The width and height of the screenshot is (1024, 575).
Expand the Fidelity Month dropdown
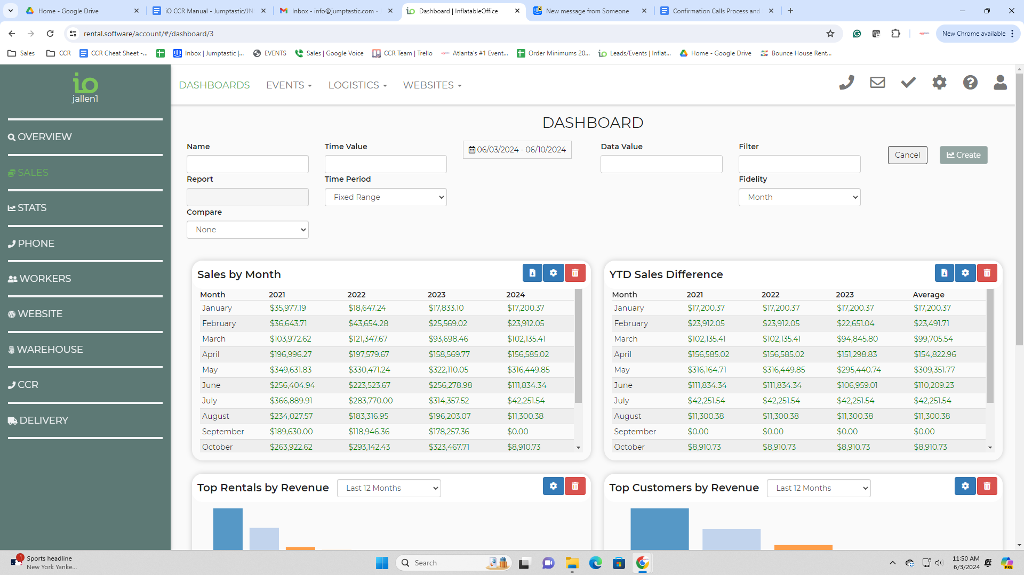(x=799, y=197)
